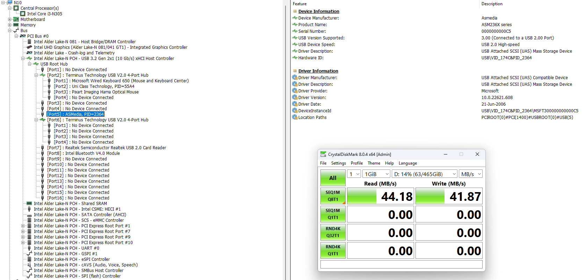585x280 pixels.
Task: Click the Bluetooth V4.0 Module port icon
Action: coord(43,153)
